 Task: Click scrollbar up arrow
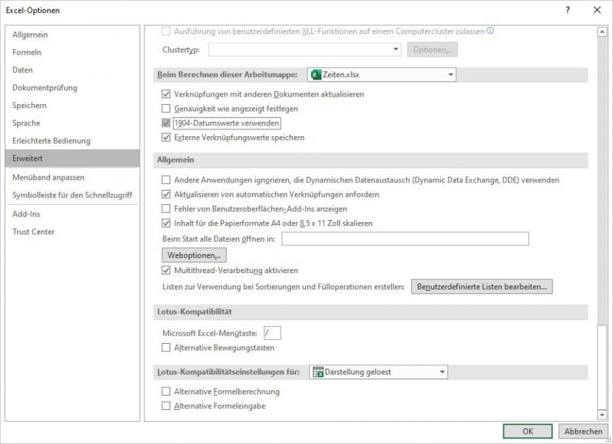(x=601, y=31)
